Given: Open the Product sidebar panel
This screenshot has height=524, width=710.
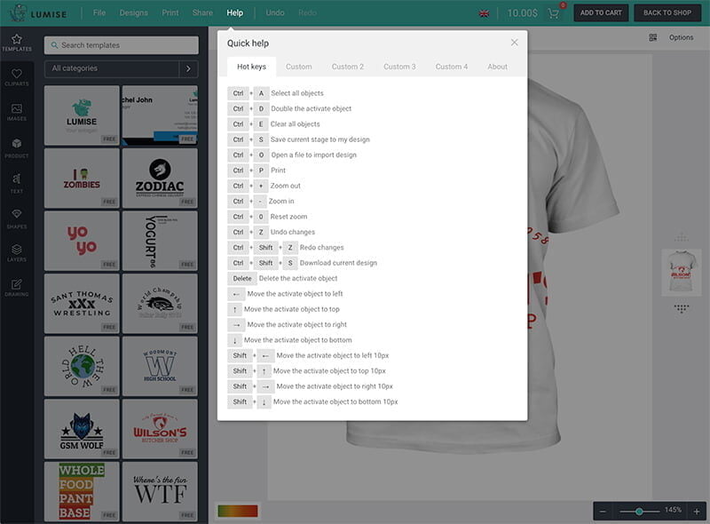Looking at the screenshot, I should point(16,147).
